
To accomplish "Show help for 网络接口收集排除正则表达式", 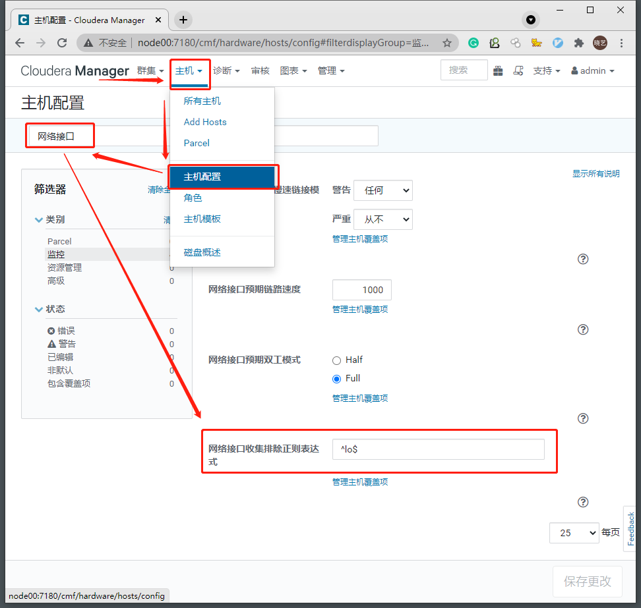I will coord(583,502).
